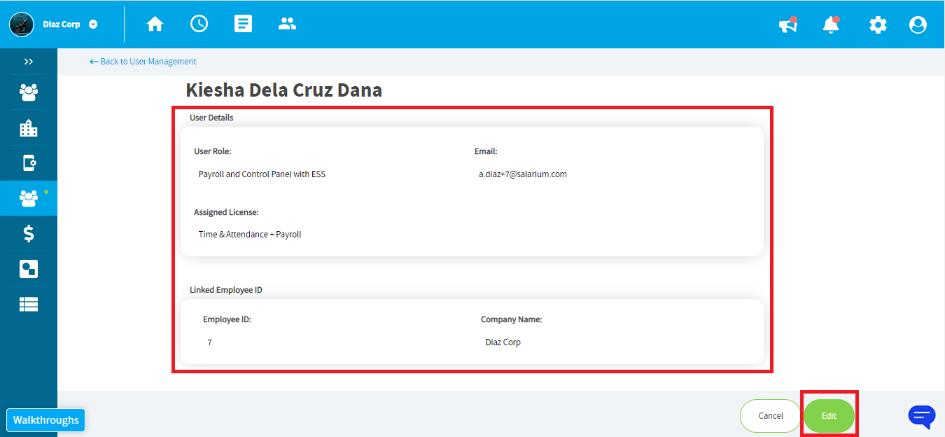Click the 'User Role:' field label

pyautogui.click(x=212, y=151)
